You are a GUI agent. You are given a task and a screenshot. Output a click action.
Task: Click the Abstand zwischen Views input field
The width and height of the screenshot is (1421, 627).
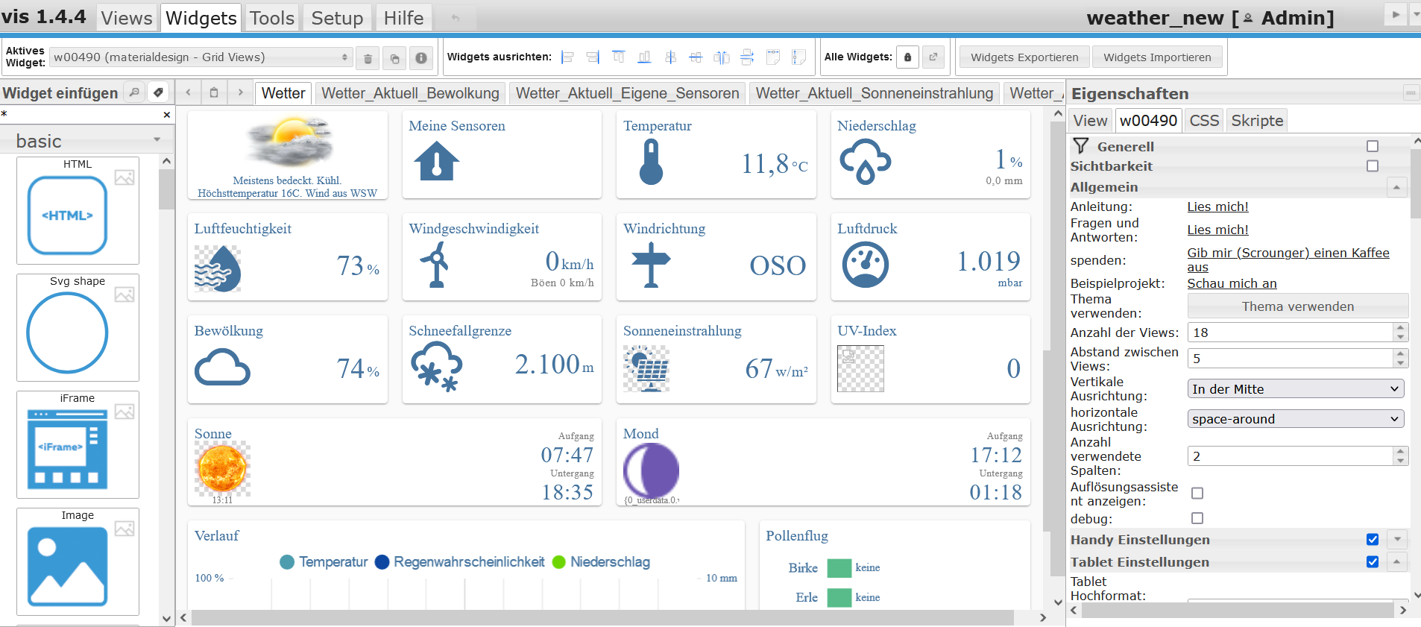click(x=1290, y=359)
